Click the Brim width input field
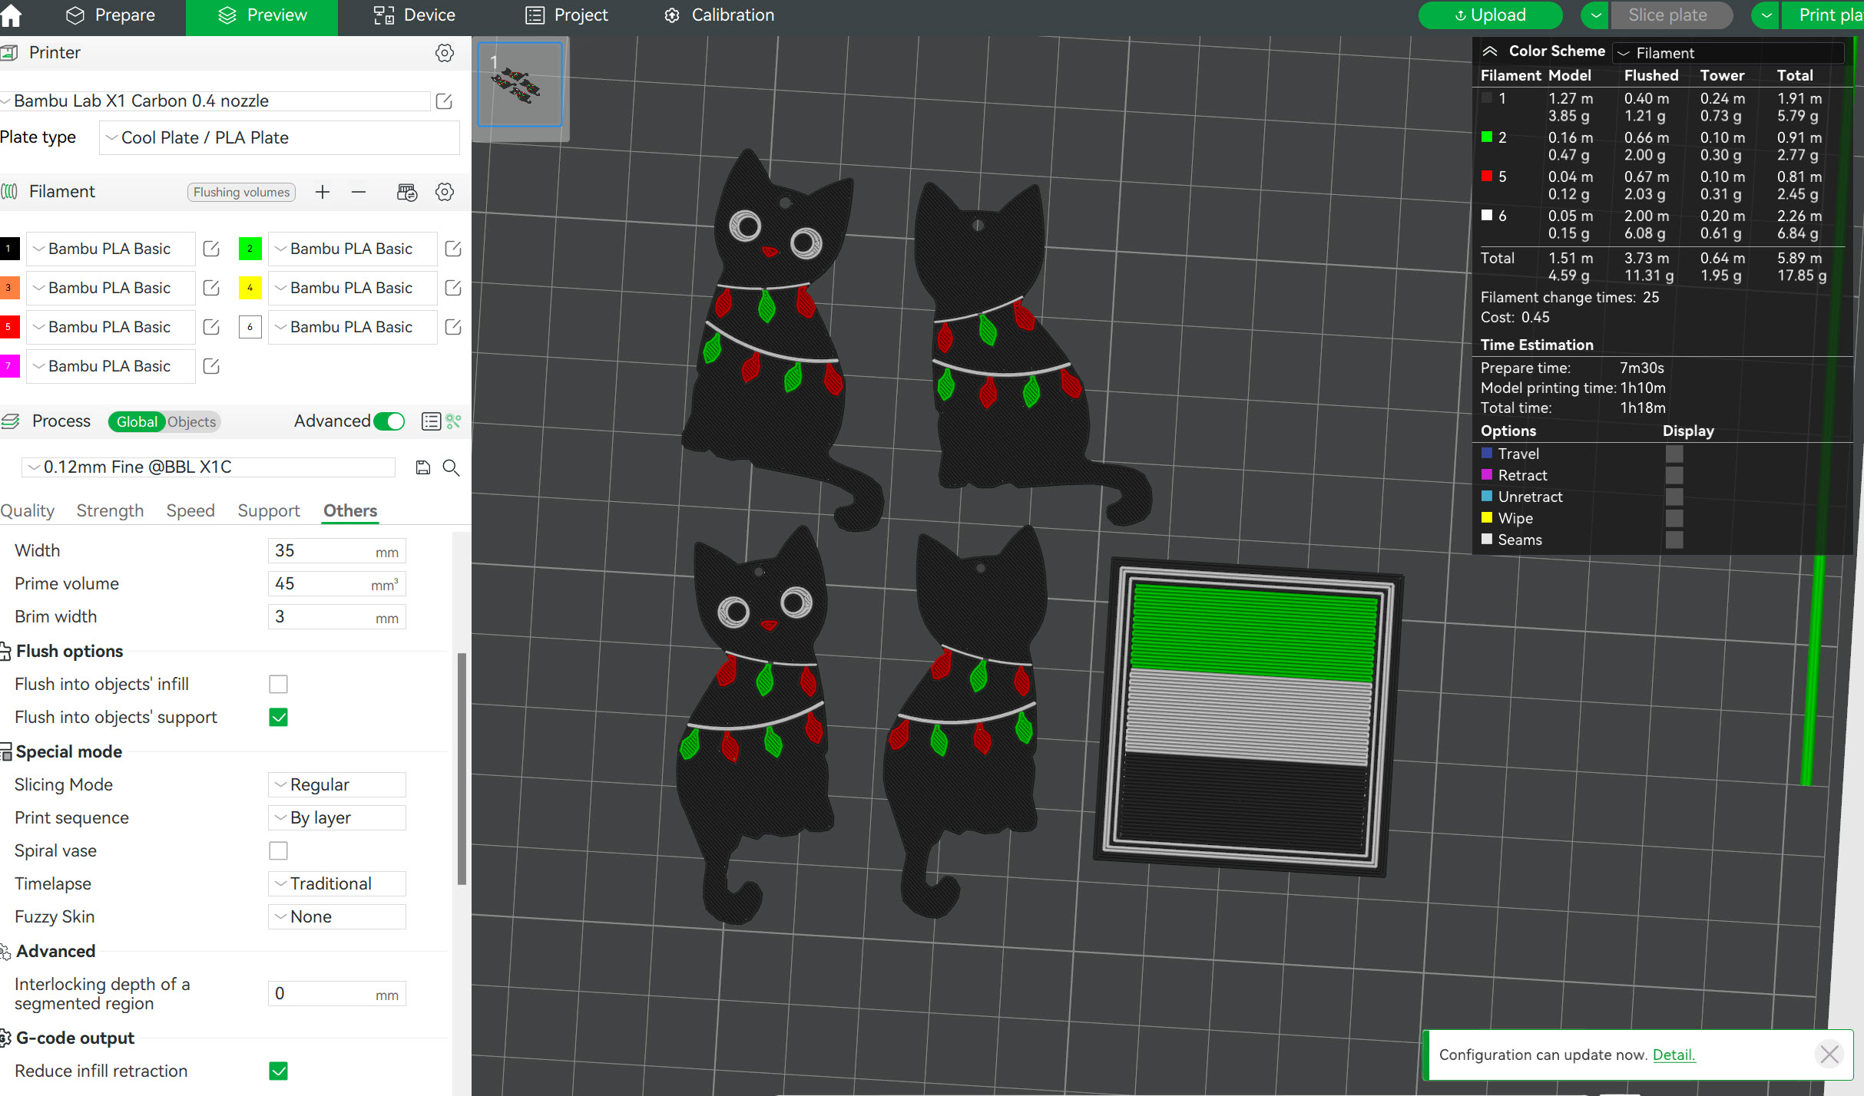The image size is (1864, 1096). pyautogui.click(x=336, y=616)
